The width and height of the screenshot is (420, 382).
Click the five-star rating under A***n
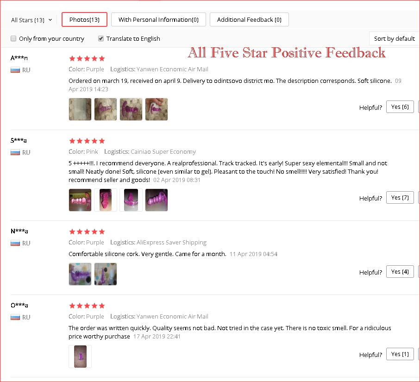(x=87, y=58)
